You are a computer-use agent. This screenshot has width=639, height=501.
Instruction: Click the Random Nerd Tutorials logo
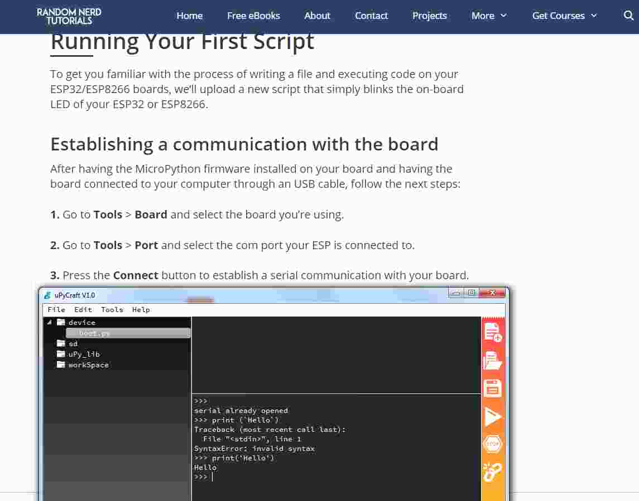pos(69,16)
